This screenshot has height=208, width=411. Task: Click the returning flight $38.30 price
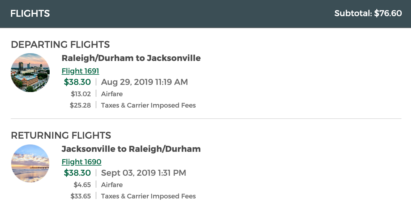coord(77,173)
